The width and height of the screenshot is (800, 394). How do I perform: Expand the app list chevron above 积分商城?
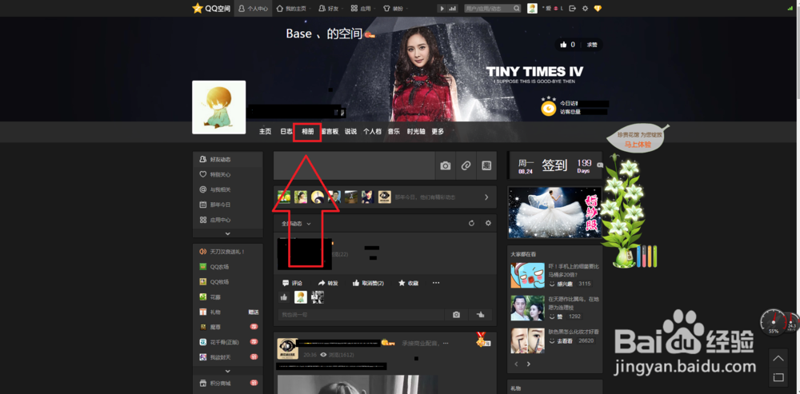point(227,371)
